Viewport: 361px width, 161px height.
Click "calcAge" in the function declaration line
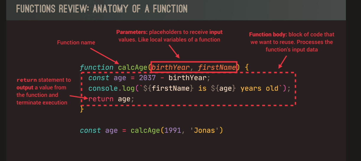click(133, 68)
